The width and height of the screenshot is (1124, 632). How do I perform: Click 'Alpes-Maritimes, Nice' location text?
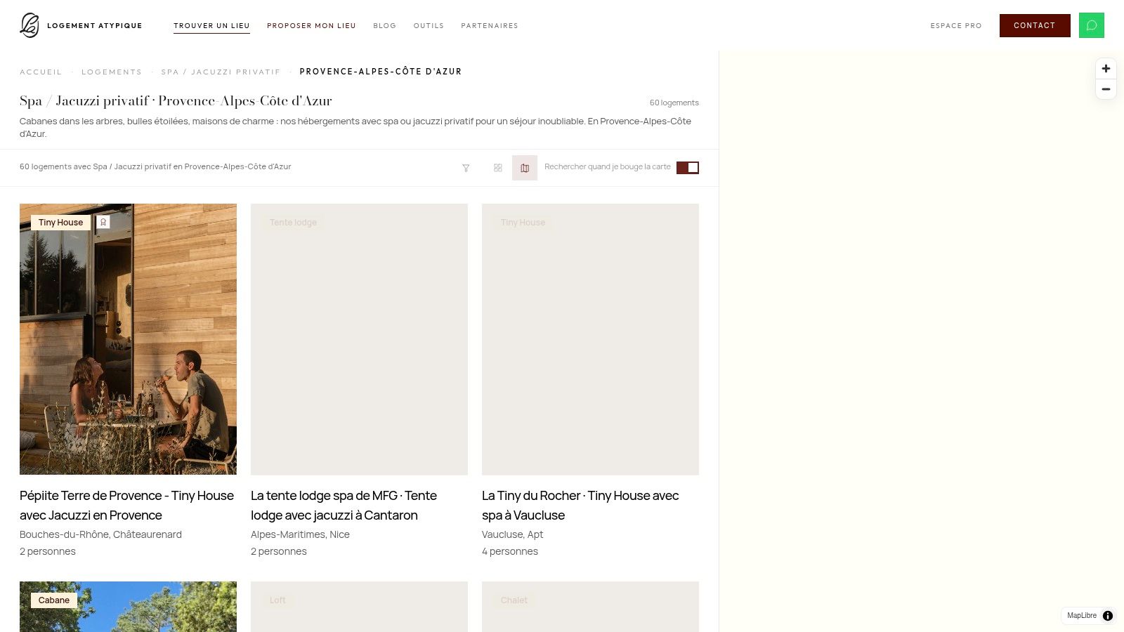(x=300, y=534)
